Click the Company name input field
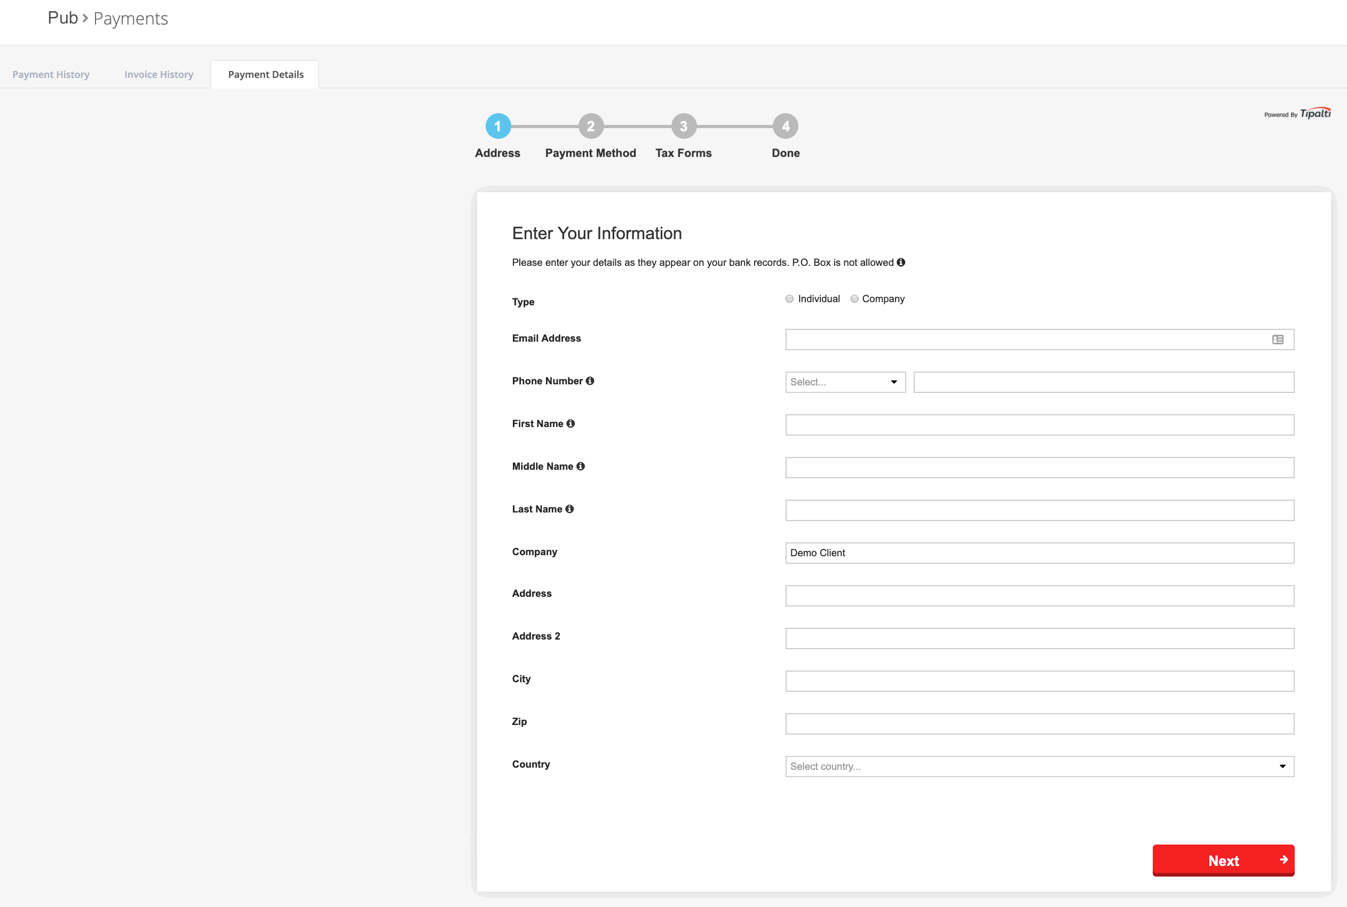Viewport: 1347px width, 907px height. click(x=1040, y=551)
